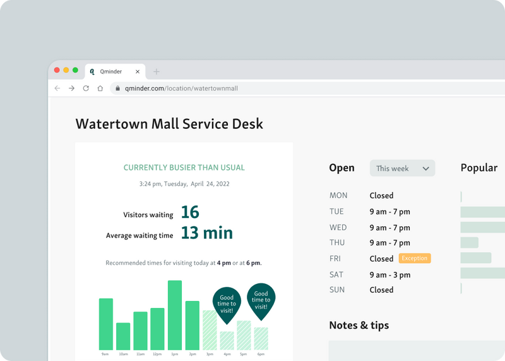This screenshot has width=505, height=361.
Task: Click the Watertown Mall Service Desk heading
Action: click(169, 123)
